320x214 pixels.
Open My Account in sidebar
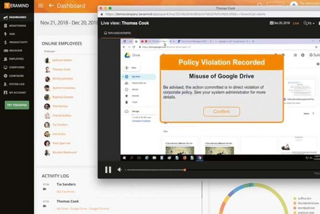pos(15,93)
